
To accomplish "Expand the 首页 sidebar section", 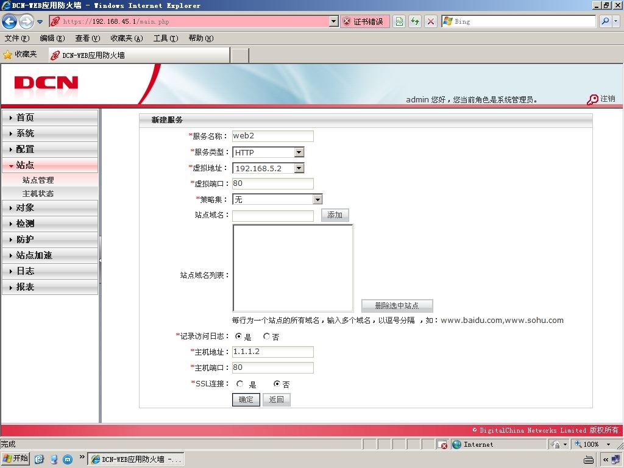I will tap(50, 118).
